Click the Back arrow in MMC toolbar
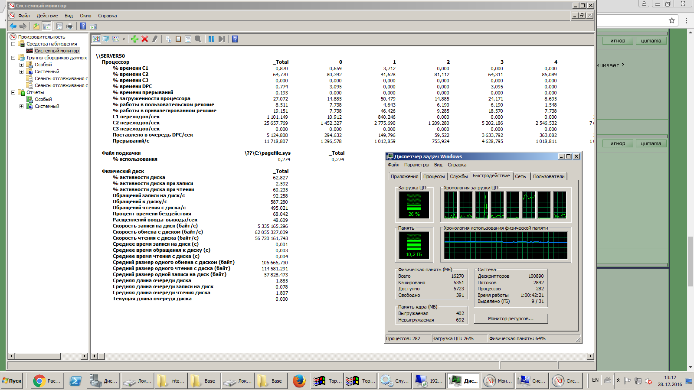 click(x=13, y=26)
